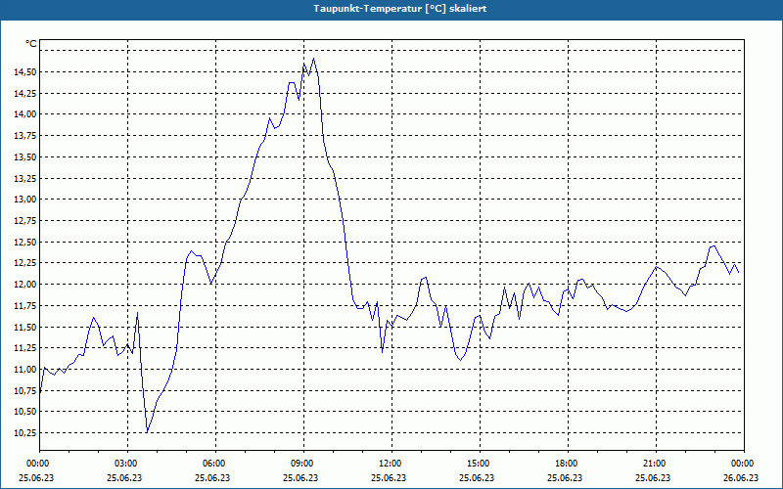This screenshot has height=489, width=783.
Task: Select the 14,00 y-axis value
Action: (25, 114)
